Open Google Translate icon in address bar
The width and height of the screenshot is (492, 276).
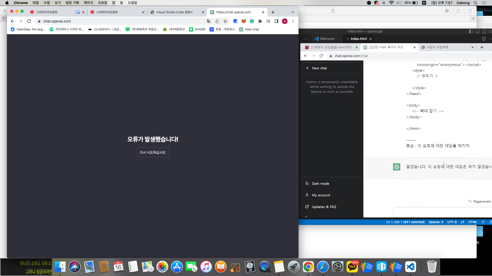point(209,21)
